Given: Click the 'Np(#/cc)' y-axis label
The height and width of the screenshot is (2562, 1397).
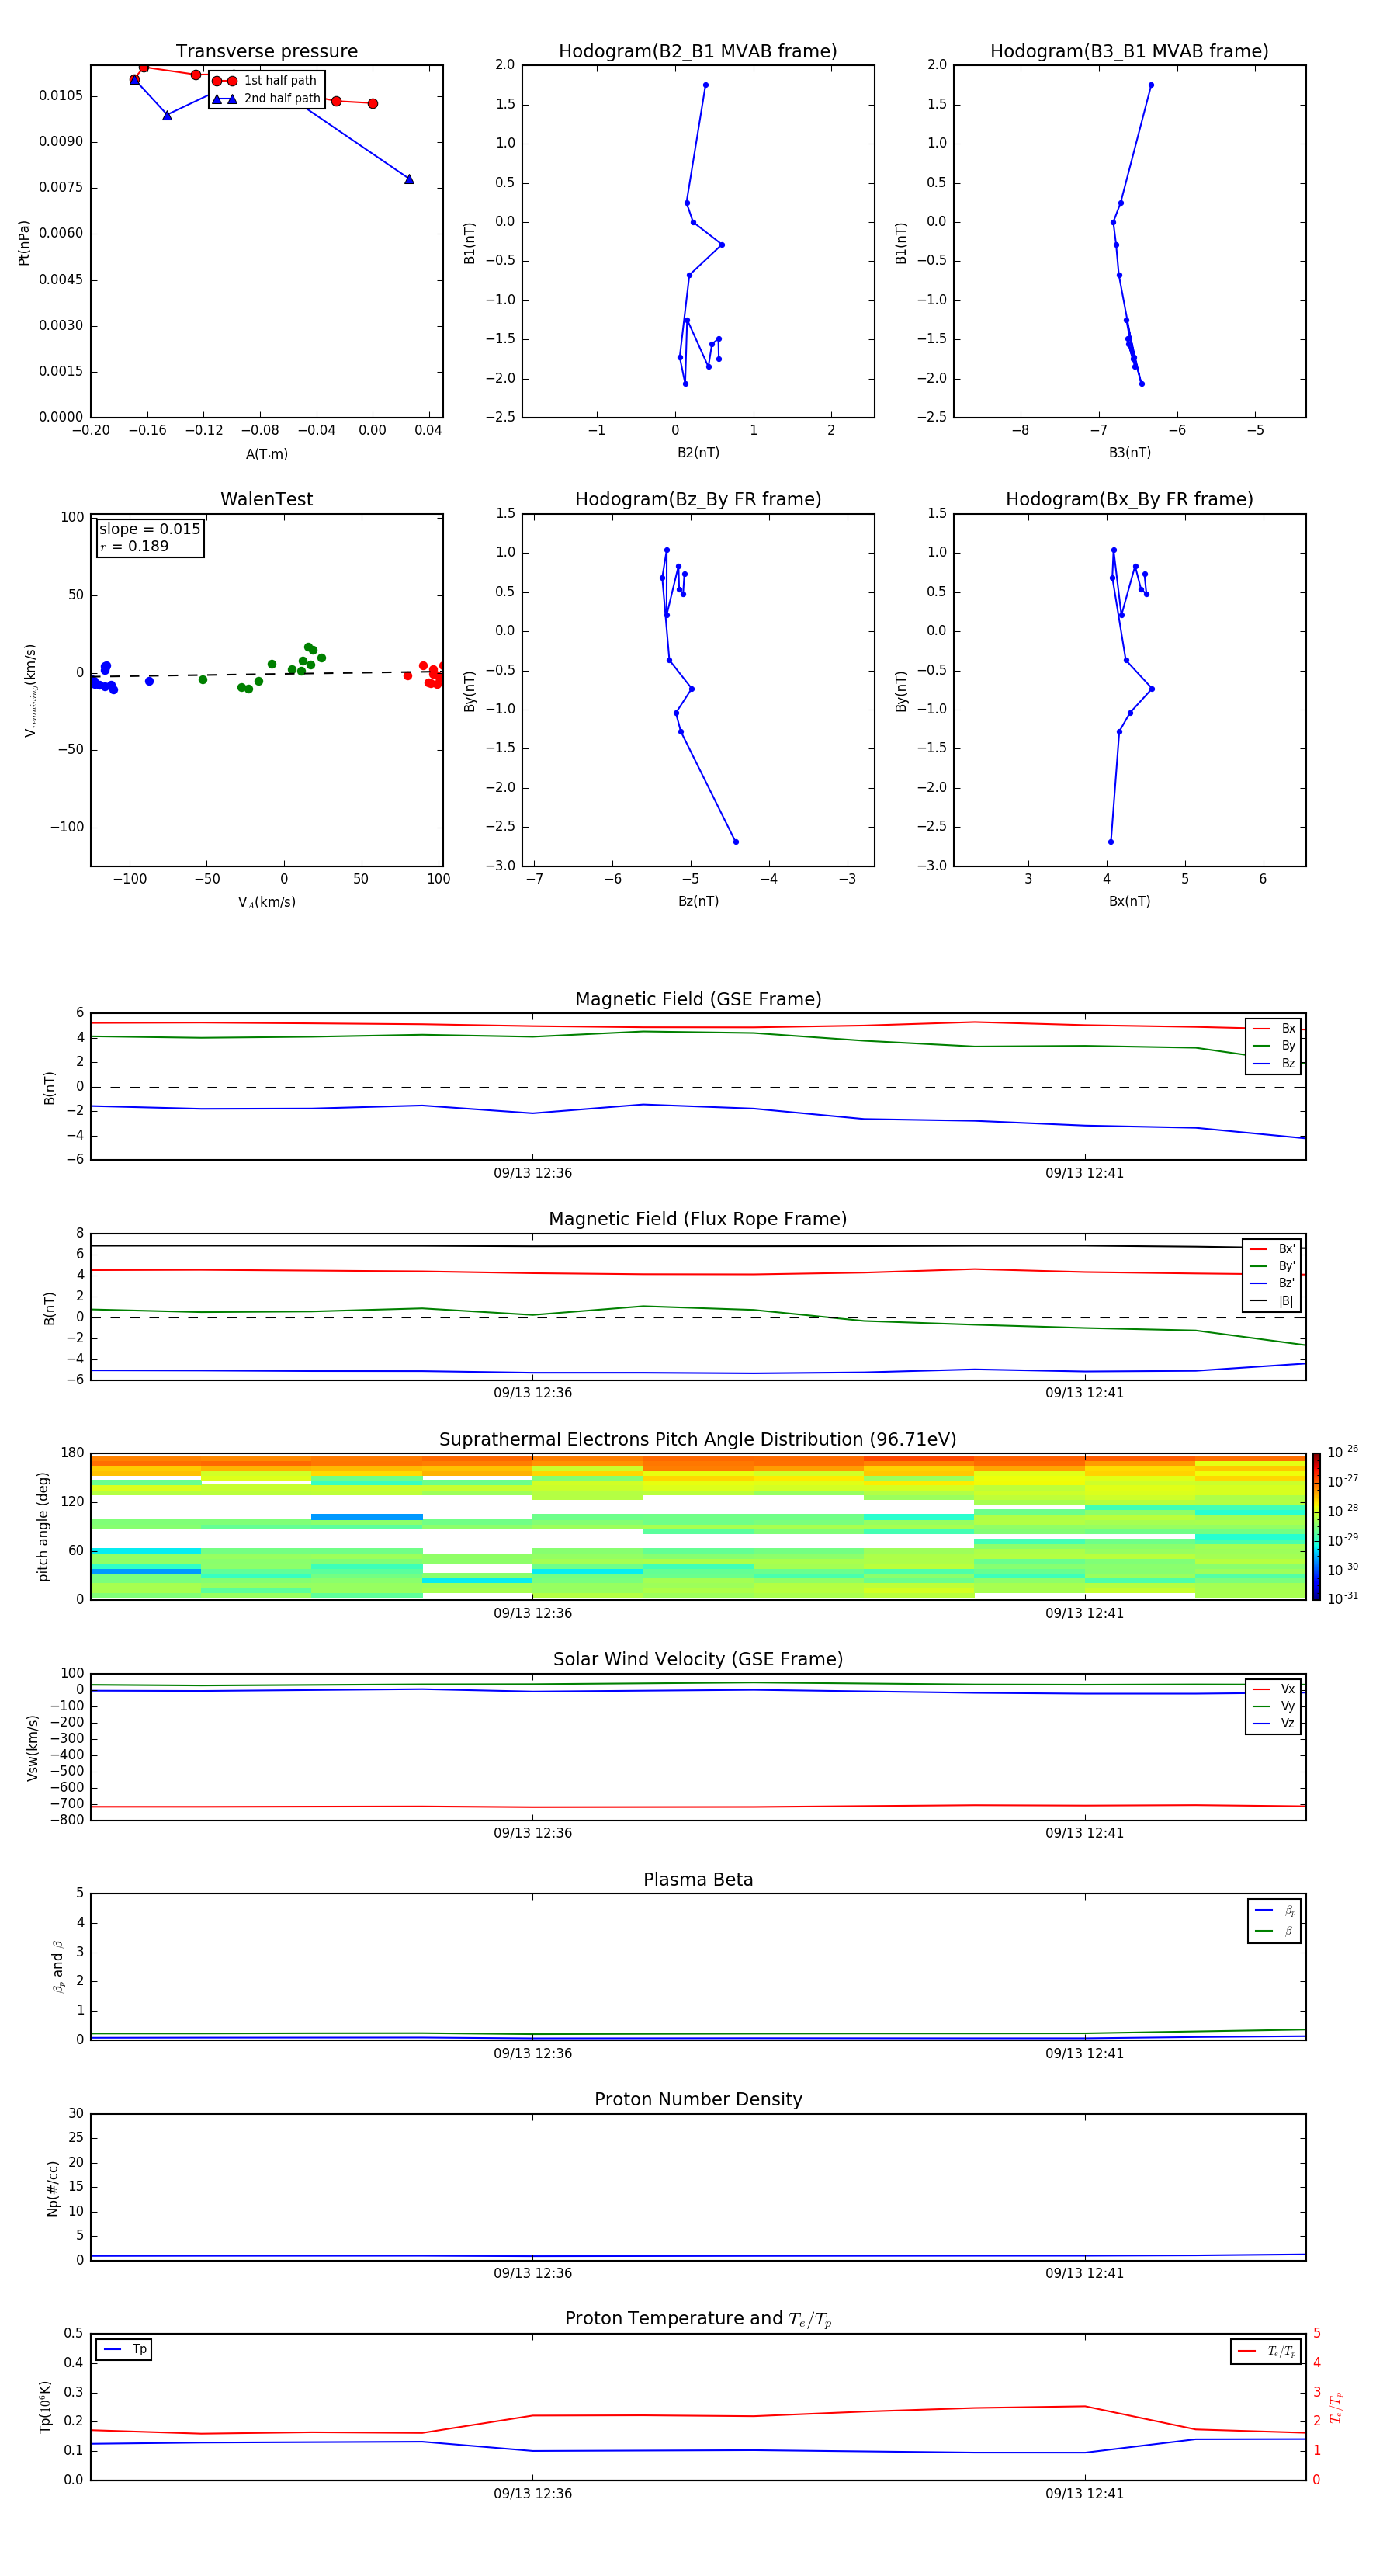Looking at the screenshot, I should (53, 2188).
